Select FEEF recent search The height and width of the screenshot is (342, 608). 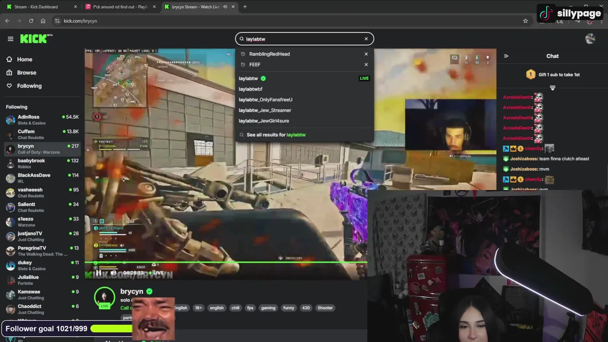coord(255,65)
